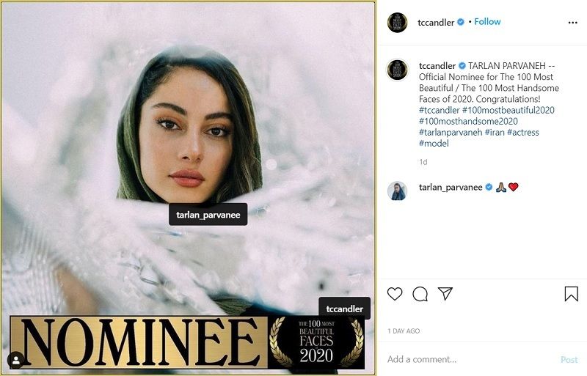The image size is (587, 376).
Task: Open tccandler profile picture in header
Action: pyautogui.click(x=397, y=22)
